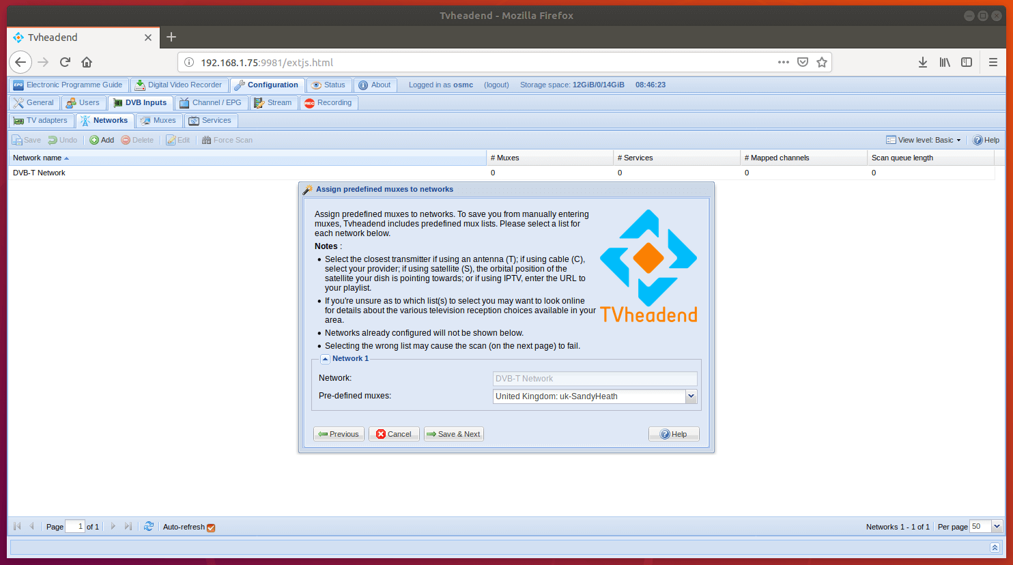Open the Pre-defined muxes dropdown
Image resolution: width=1013 pixels, height=565 pixels.
coord(691,396)
